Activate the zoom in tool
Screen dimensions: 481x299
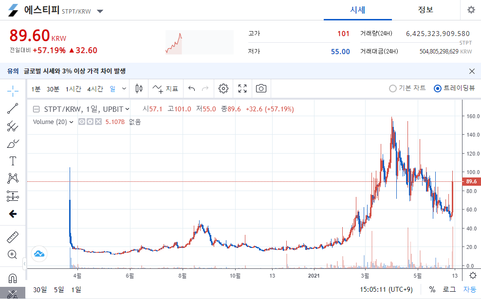(x=13, y=255)
